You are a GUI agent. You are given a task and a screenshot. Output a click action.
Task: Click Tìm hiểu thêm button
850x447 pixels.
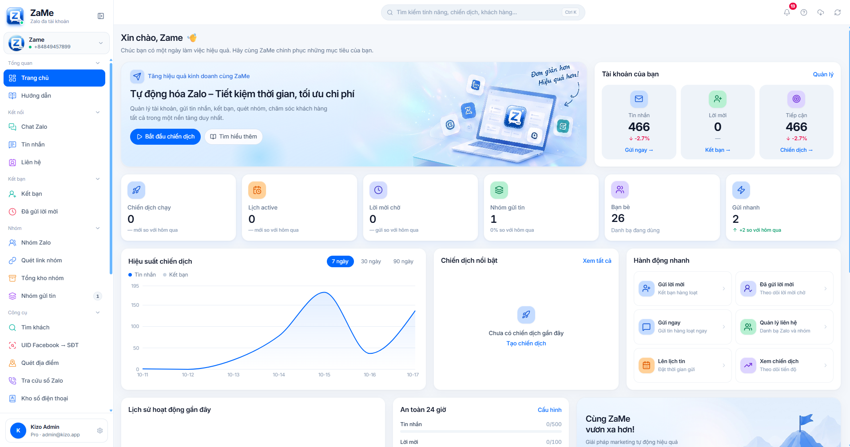(234, 137)
